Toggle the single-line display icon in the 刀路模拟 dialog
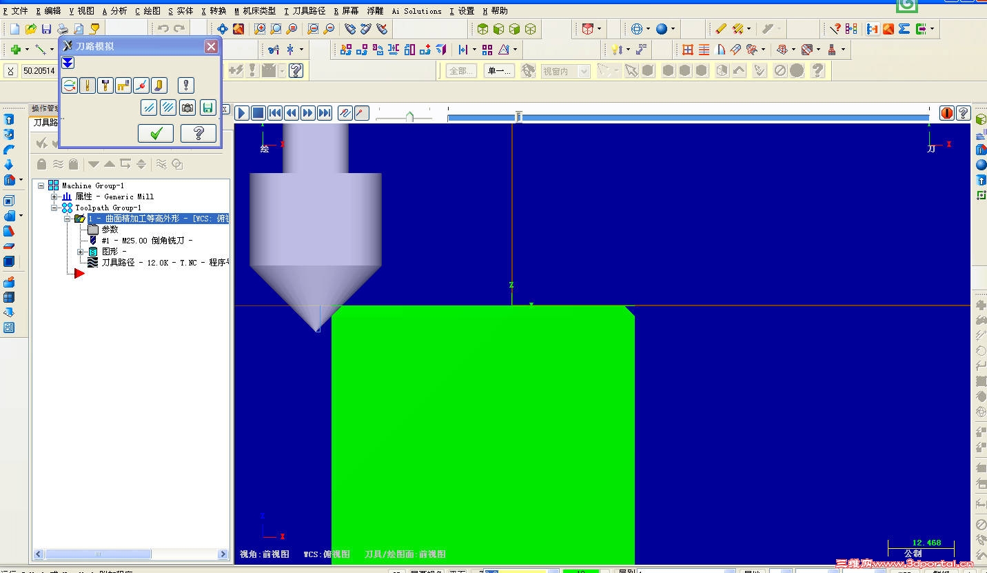The height and width of the screenshot is (573, 987). click(x=148, y=108)
